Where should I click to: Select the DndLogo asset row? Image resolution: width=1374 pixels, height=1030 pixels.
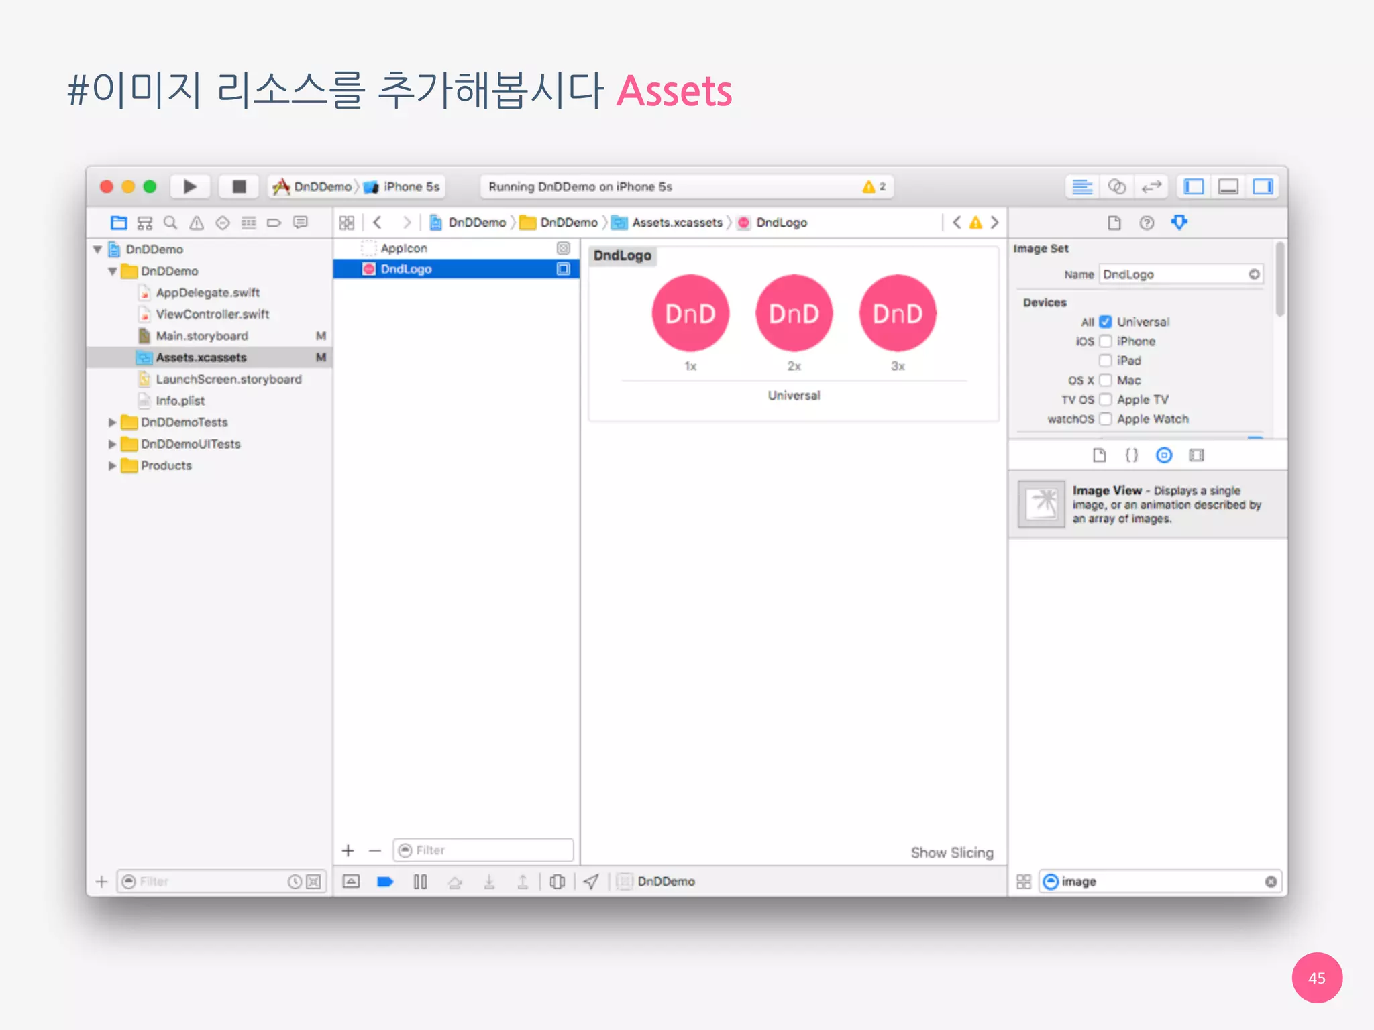pos(456,269)
